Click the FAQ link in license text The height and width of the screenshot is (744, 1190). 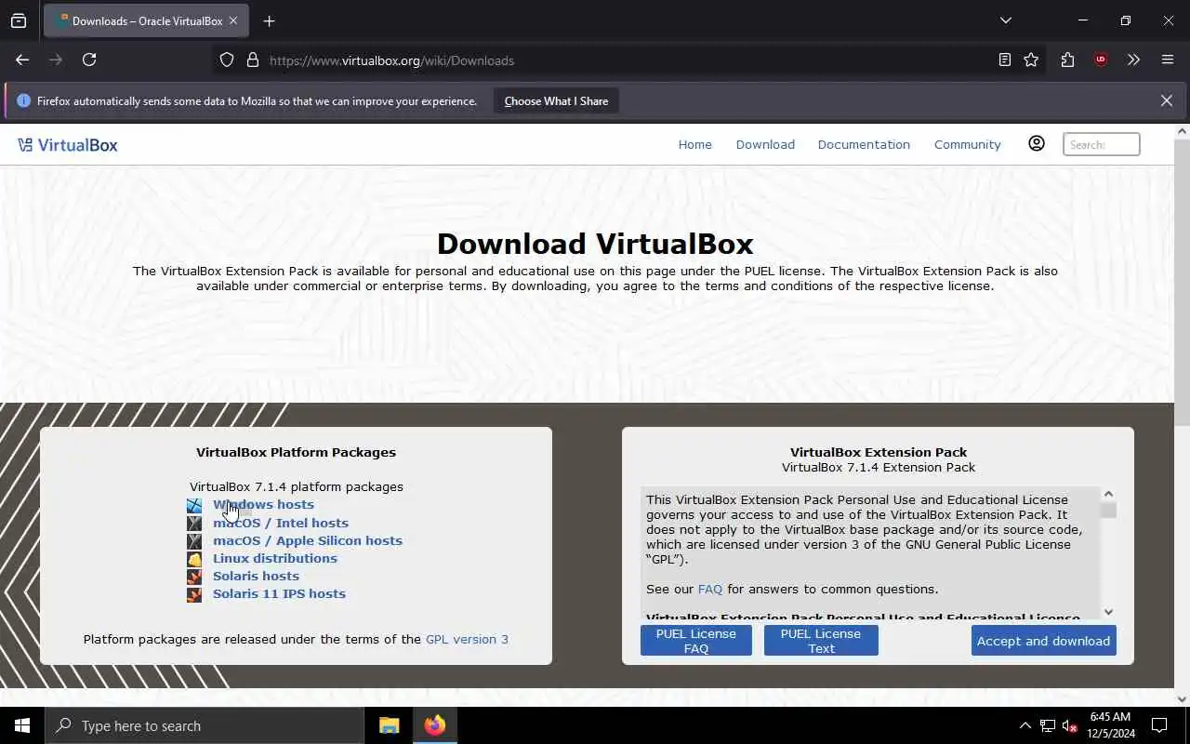click(709, 590)
